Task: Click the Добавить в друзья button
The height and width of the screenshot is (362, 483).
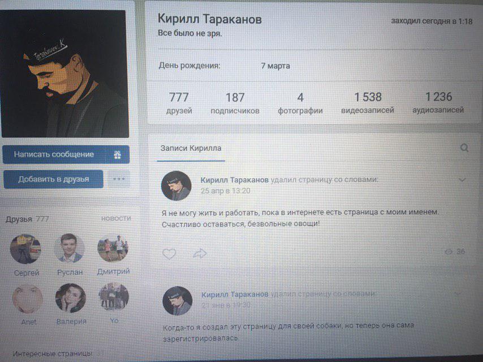Action: 54,179
